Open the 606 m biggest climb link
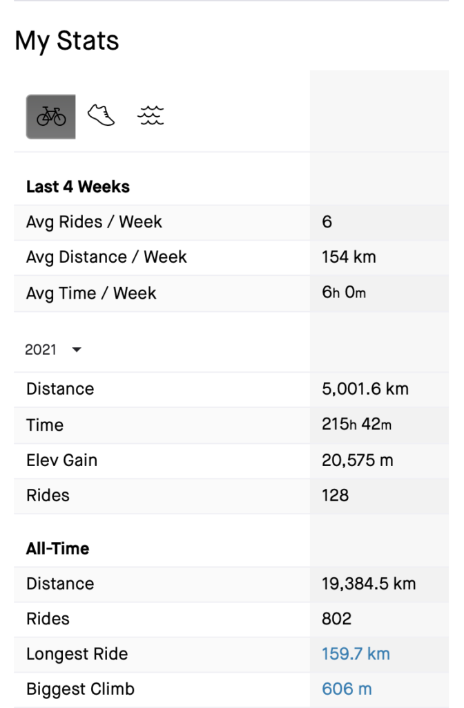 (347, 689)
